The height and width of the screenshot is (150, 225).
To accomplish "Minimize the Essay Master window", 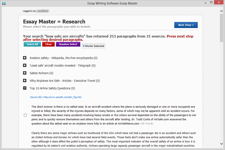I will click(206, 3).
